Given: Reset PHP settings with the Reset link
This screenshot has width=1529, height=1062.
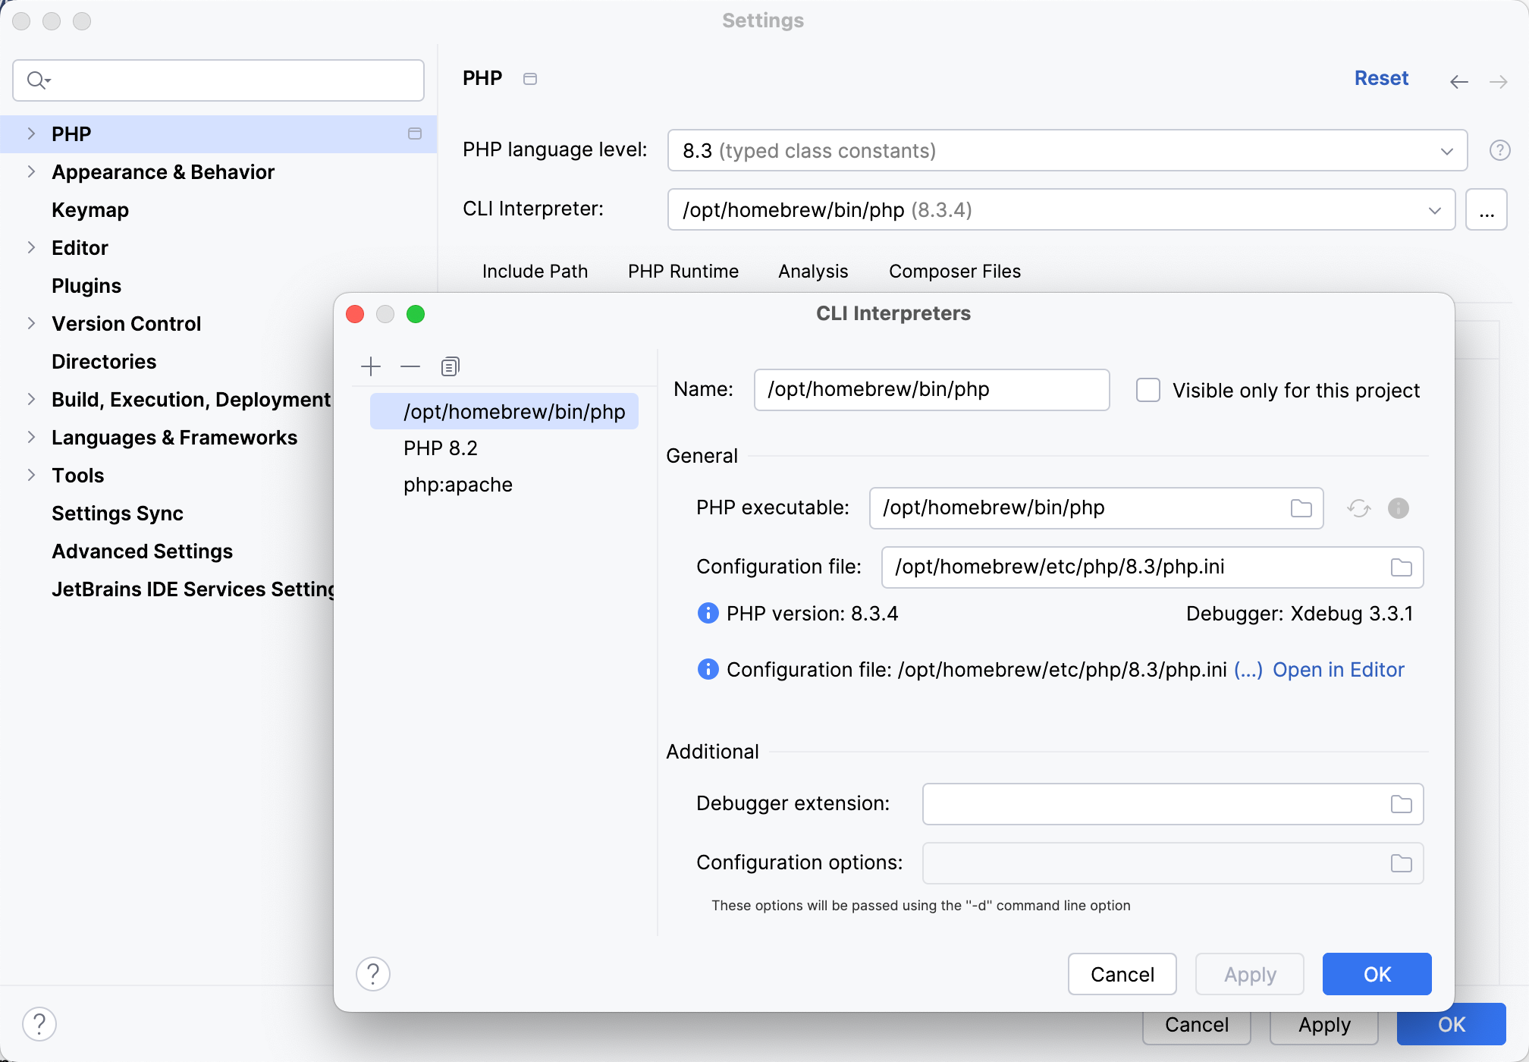Looking at the screenshot, I should (x=1381, y=77).
